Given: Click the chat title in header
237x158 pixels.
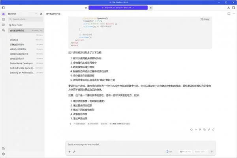Looking at the screenshot, I should 53,14.
